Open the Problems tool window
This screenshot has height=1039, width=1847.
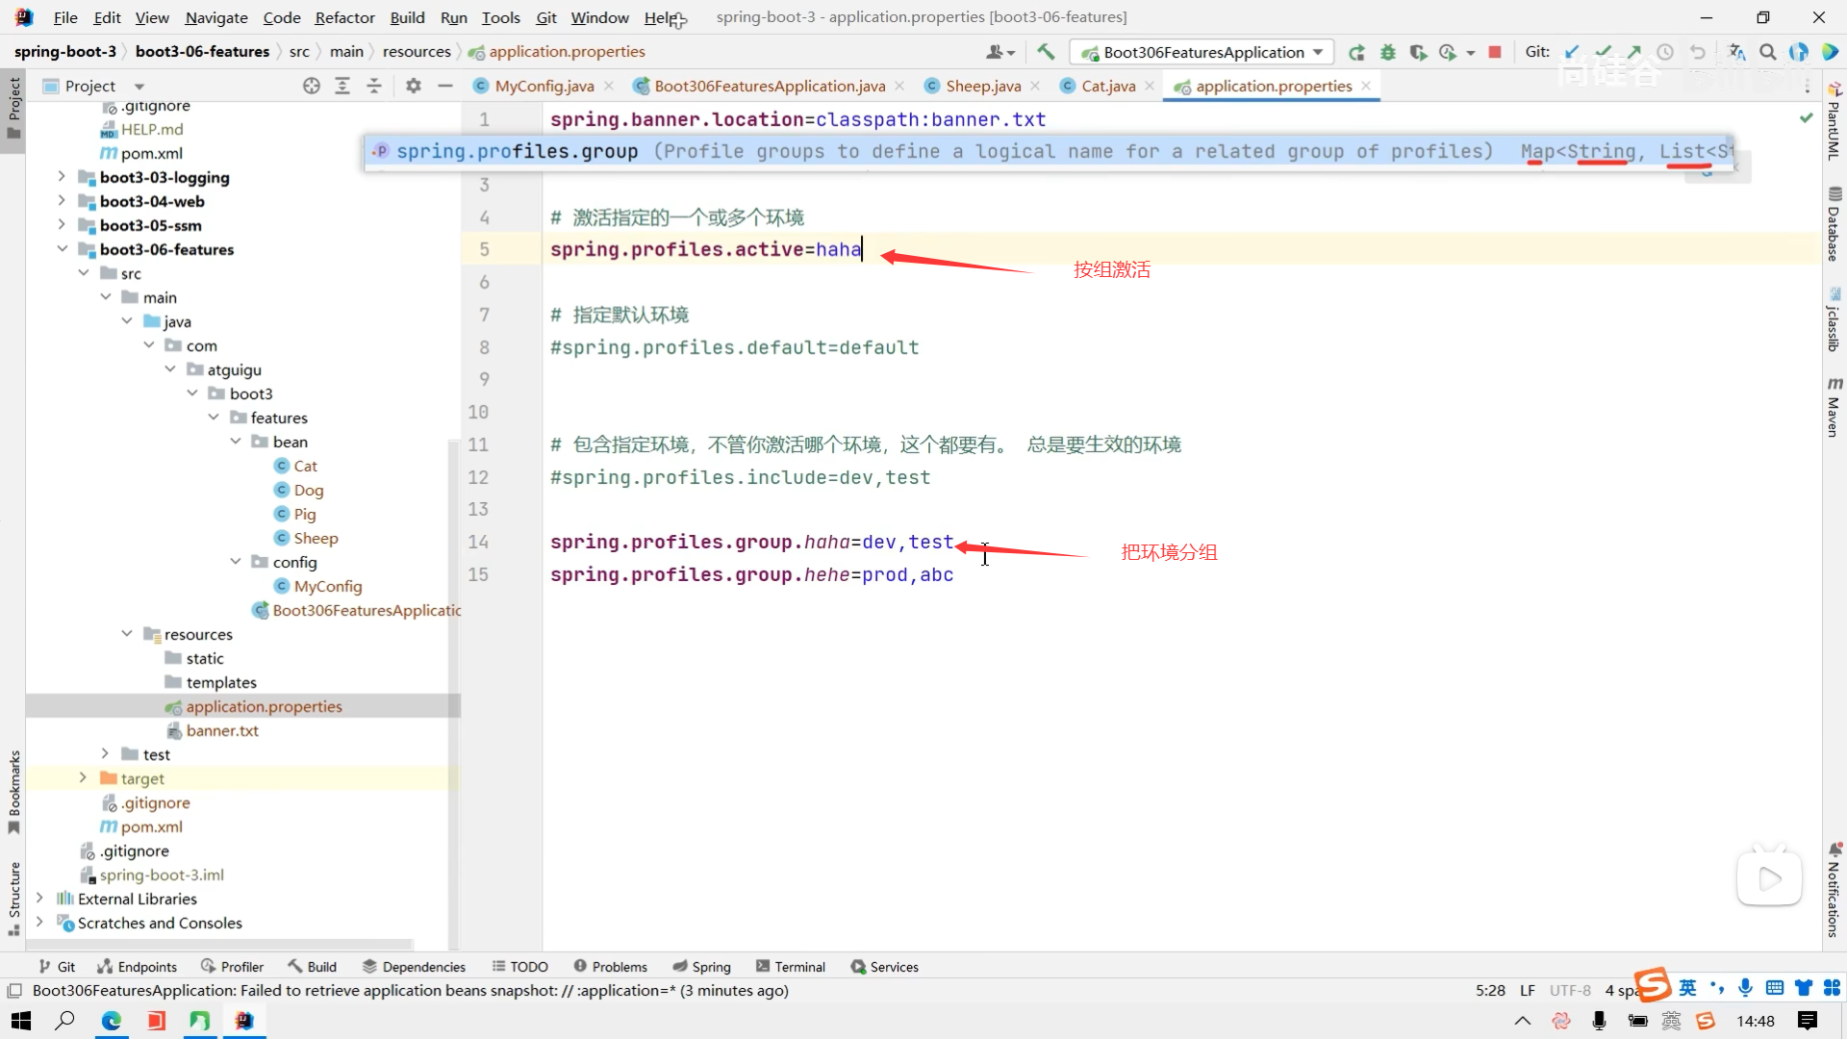[x=610, y=966]
